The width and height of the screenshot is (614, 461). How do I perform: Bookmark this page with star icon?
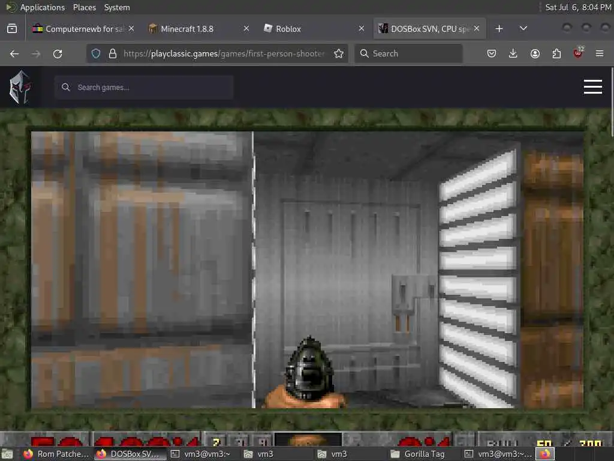pyautogui.click(x=339, y=53)
